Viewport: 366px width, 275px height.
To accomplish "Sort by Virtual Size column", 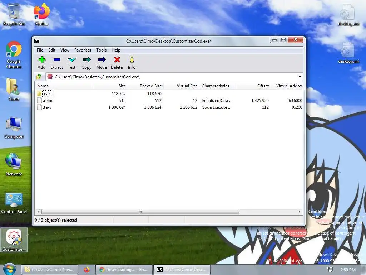I will tap(181, 86).
